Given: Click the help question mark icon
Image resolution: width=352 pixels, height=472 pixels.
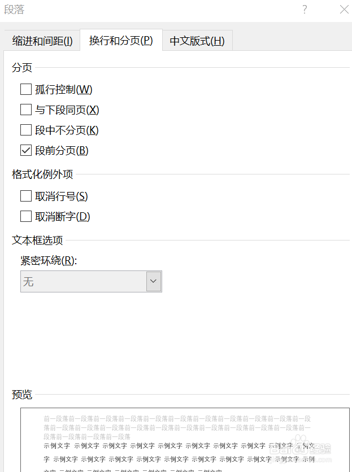Looking at the screenshot, I should coord(304,10).
